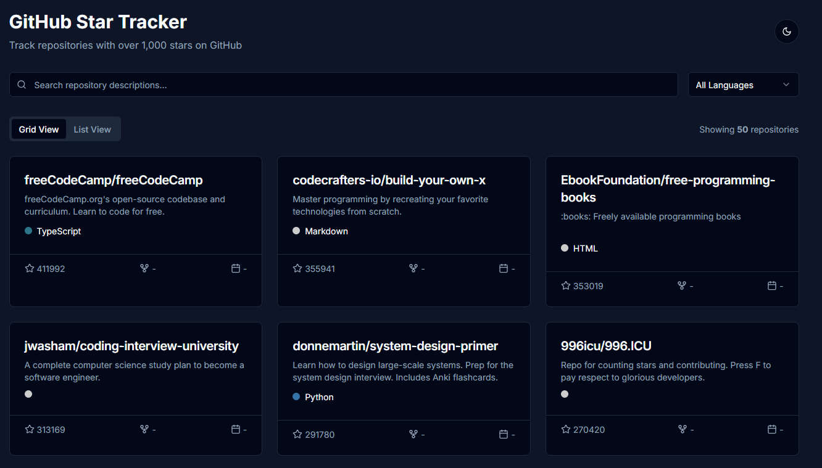This screenshot has width=822, height=468.
Task: Click the star count 355941
Action: point(320,269)
